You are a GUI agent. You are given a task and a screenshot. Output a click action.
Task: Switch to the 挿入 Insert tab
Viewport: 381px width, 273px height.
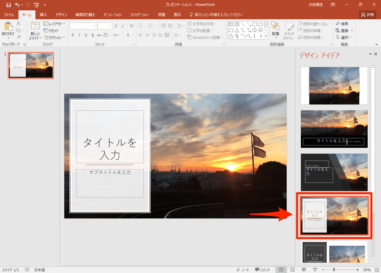43,15
